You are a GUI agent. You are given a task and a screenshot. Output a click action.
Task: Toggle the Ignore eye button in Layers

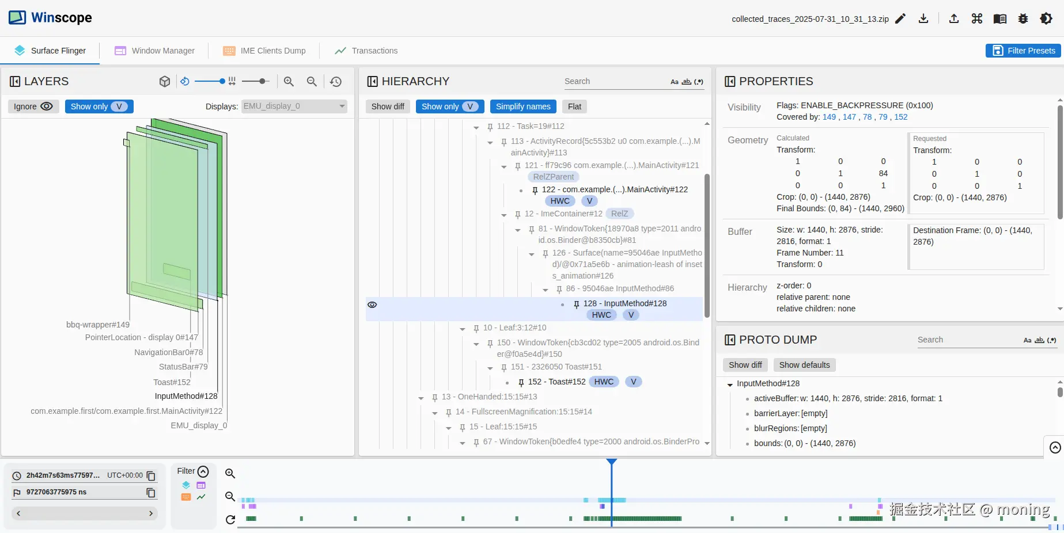[33, 106]
